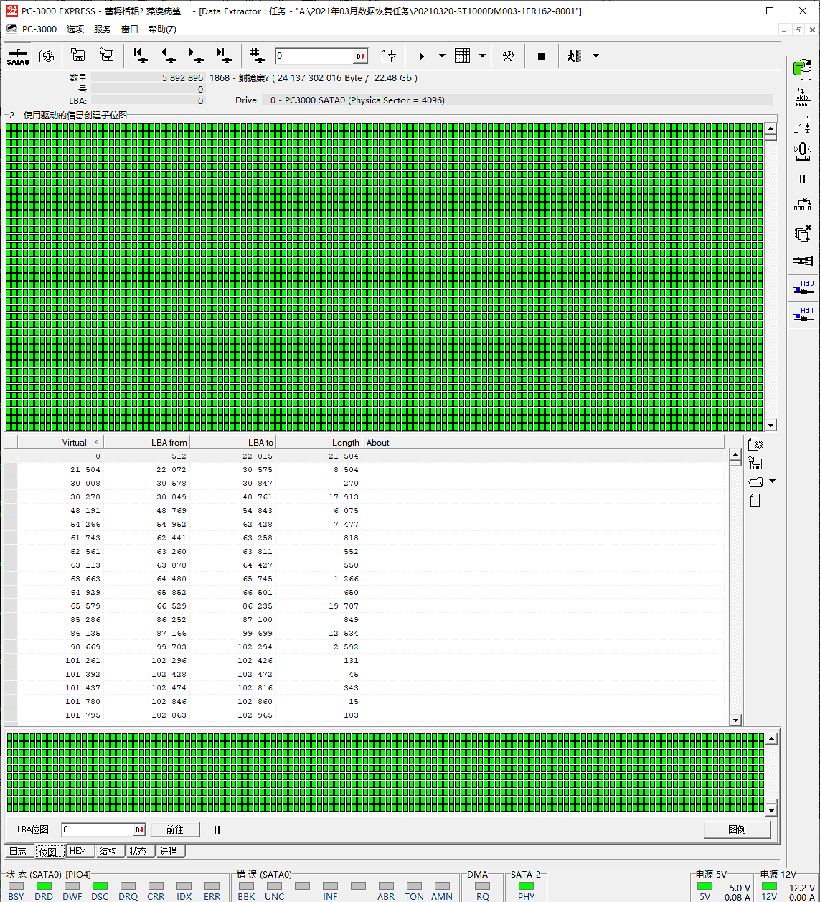Expand the dropdown arrow next to play button
This screenshot has width=820, height=902.
442,56
